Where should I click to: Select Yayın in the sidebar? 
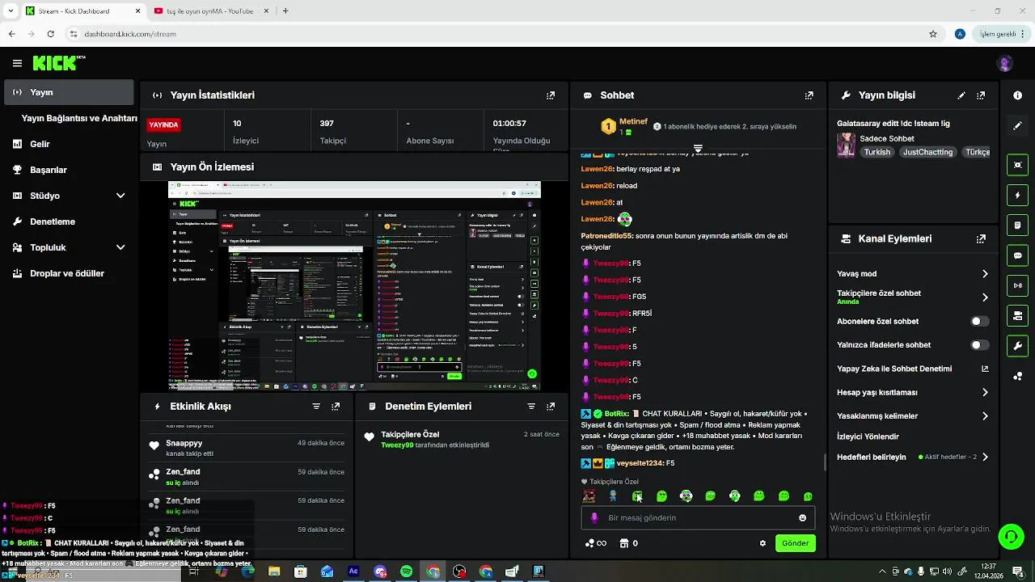tap(69, 92)
